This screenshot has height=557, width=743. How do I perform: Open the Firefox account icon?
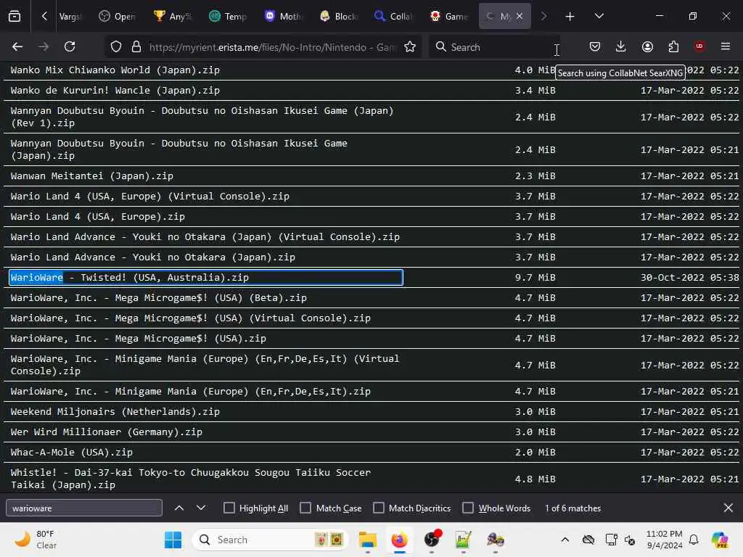pyautogui.click(x=647, y=46)
